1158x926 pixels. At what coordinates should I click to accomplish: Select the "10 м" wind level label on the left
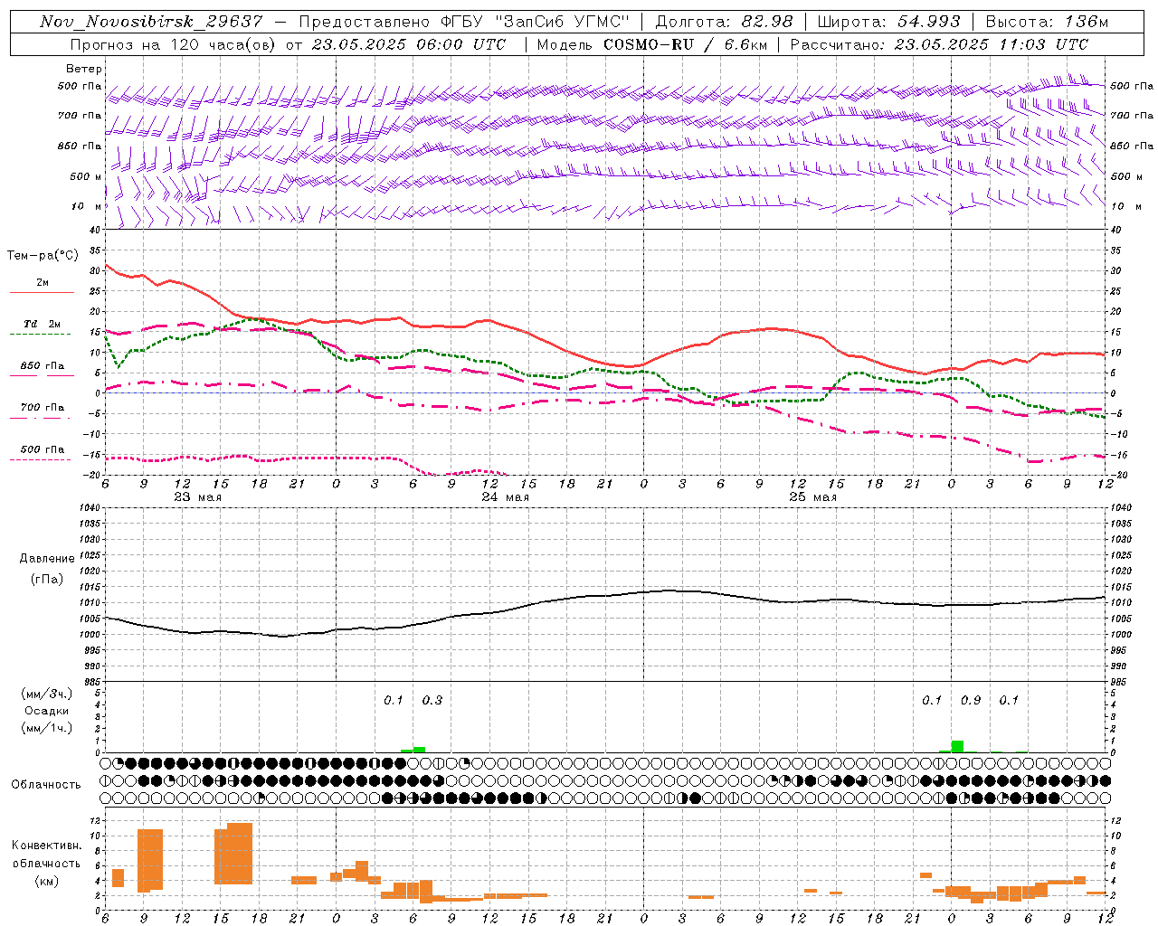(x=88, y=206)
